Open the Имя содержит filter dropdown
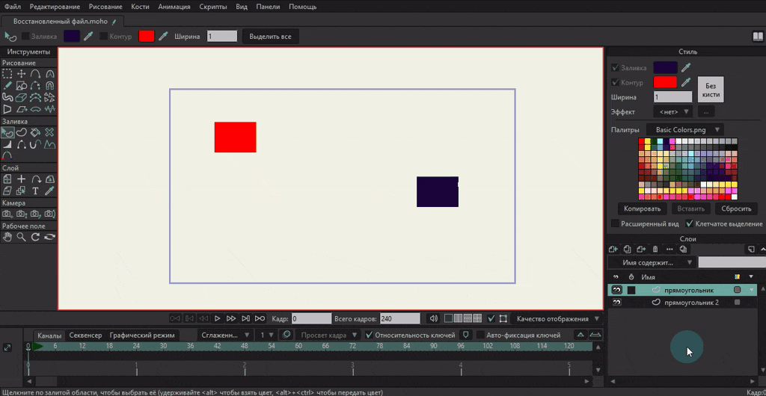This screenshot has height=396, width=766. tap(652, 262)
